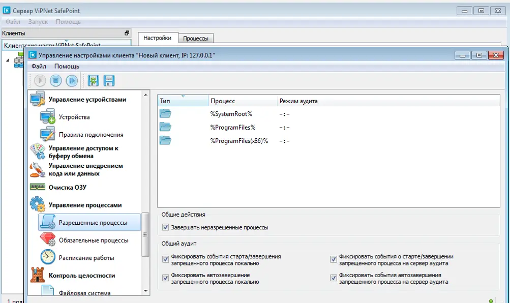Disable фиксировать автозавершение запрещенного процесса локально
Image resolution: width=510 pixels, height=303 pixels.
click(165, 277)
